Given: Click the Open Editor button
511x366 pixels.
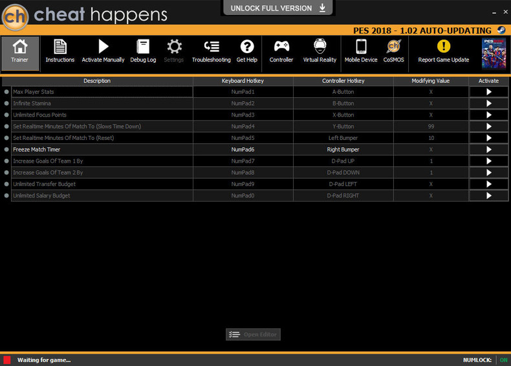Looking at the screenshot, I should pos(253,334).
